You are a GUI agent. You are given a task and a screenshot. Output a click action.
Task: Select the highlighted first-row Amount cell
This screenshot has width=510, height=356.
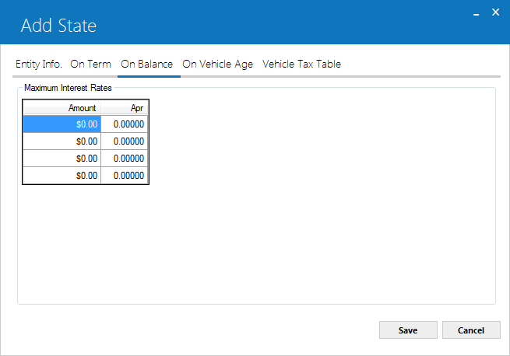pyautogui.click(x=62, y=124)
